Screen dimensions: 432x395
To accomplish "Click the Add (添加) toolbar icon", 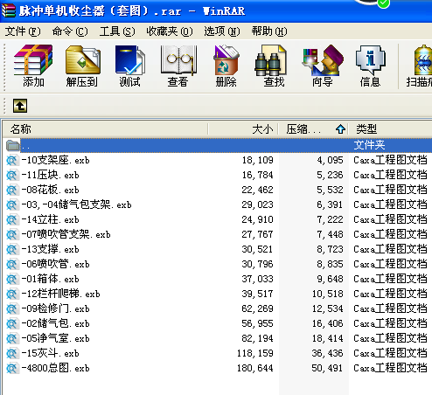I will (x=33, y=66).
